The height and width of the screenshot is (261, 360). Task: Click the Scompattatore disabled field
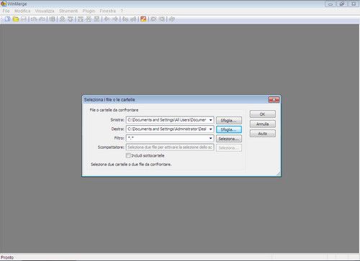(x=170, y=147)
